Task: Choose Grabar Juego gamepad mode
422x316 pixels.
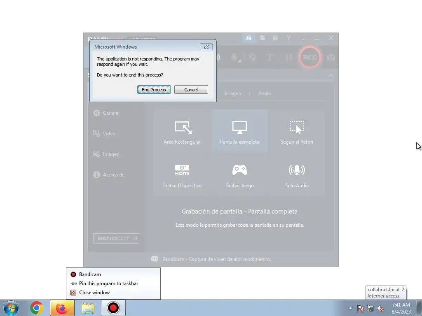Action: (x=239, y=175)
